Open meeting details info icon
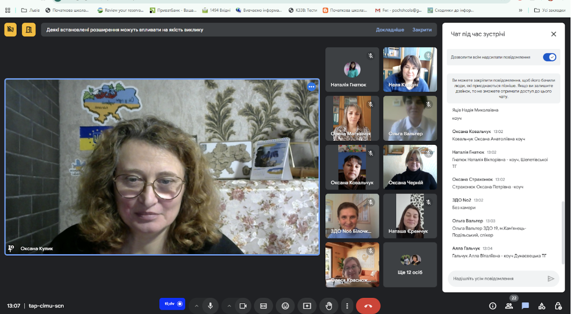 coord(492,306)
